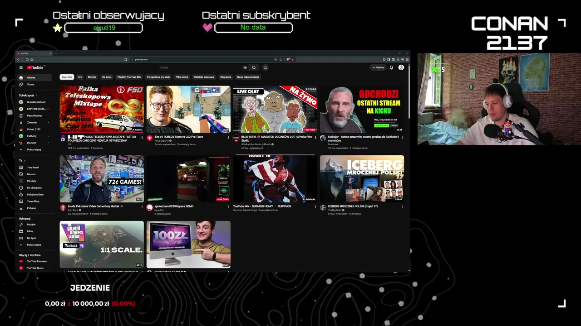Click the Utwórz create button
This screenshot has height=326, width=581.
pos(378,67)
